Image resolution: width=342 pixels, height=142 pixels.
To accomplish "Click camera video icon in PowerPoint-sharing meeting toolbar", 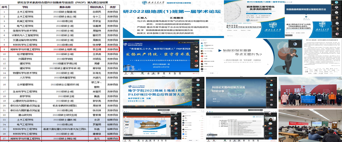I will pos(130,140).
